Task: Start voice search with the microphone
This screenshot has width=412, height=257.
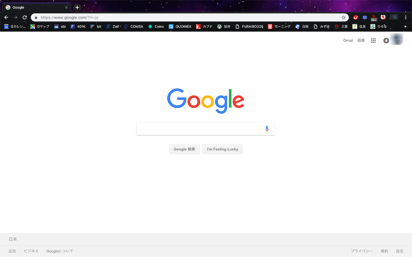Action: point(267,129)
